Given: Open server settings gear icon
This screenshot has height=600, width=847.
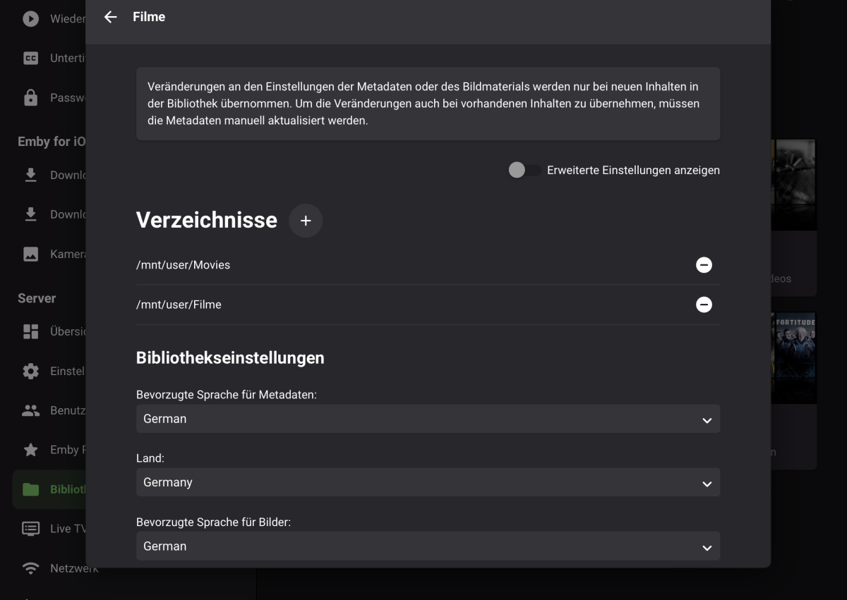Looking at the screenshot, I should tap(31, 371).
